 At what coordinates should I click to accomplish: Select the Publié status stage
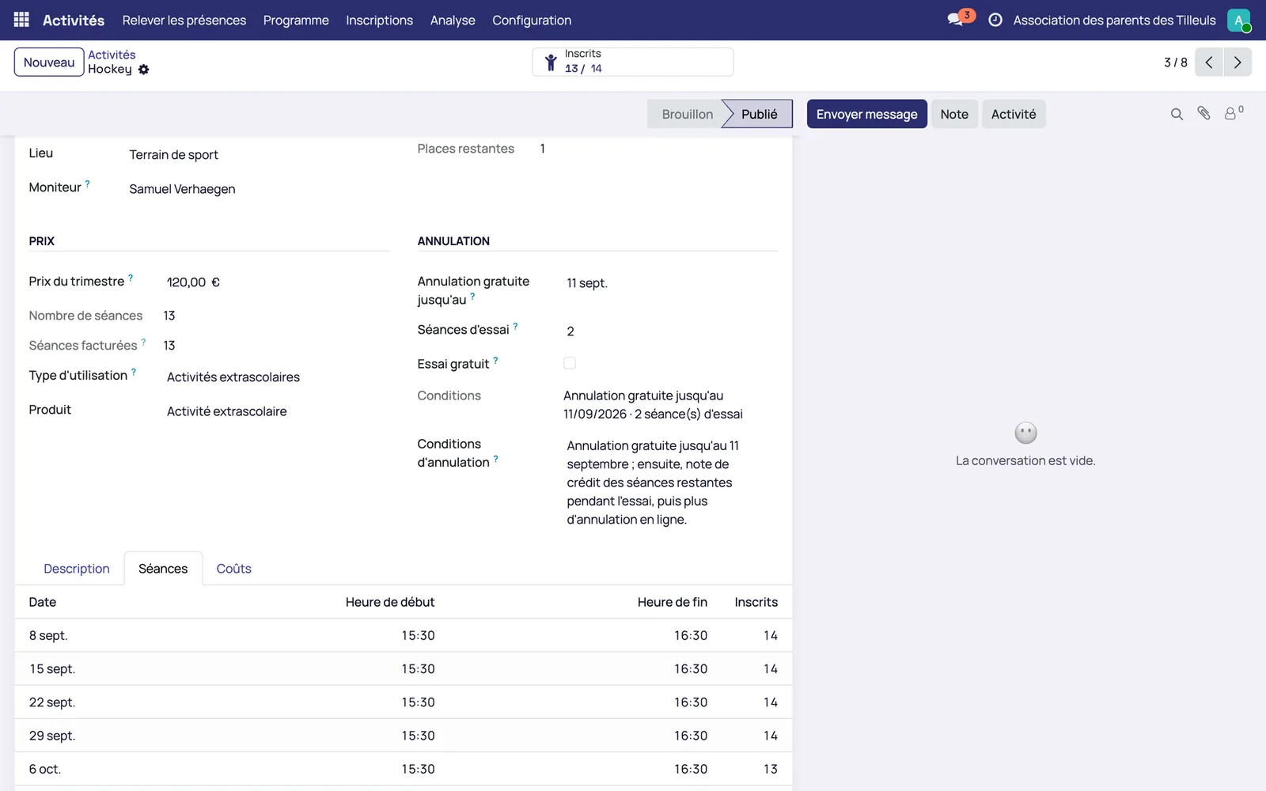click(x=759, y=114)
